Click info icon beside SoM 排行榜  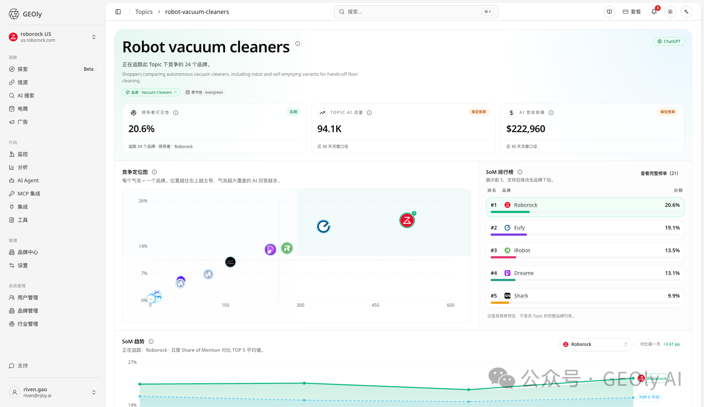coord(520,172)
